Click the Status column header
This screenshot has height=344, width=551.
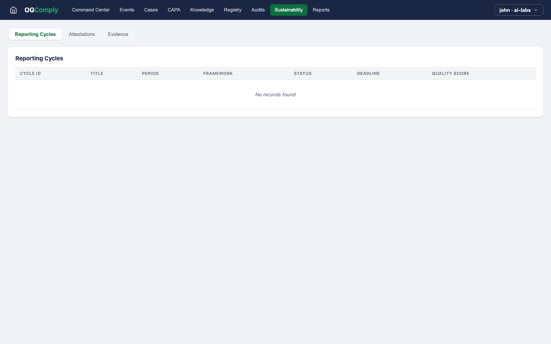[303, 73]
